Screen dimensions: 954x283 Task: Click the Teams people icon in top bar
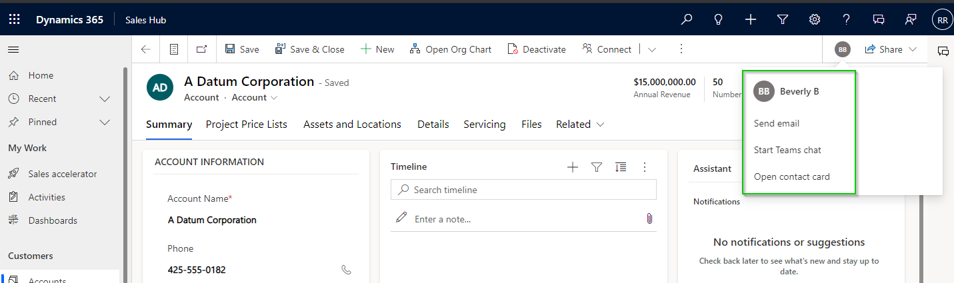(x=911, y=19)
